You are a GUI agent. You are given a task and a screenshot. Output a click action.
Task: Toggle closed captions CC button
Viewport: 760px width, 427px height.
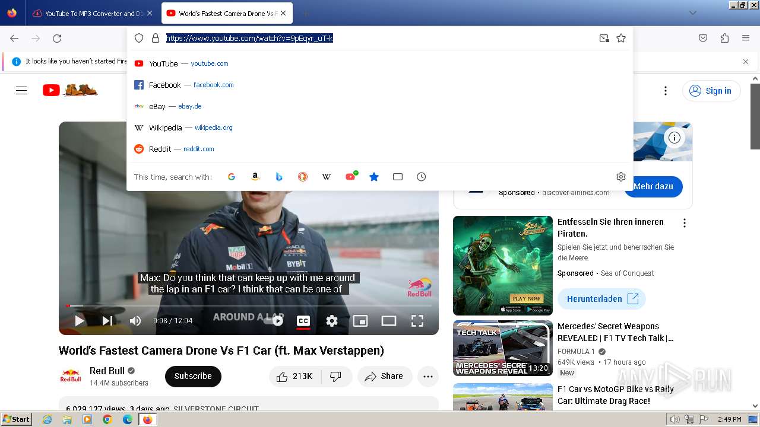[303, 321]
